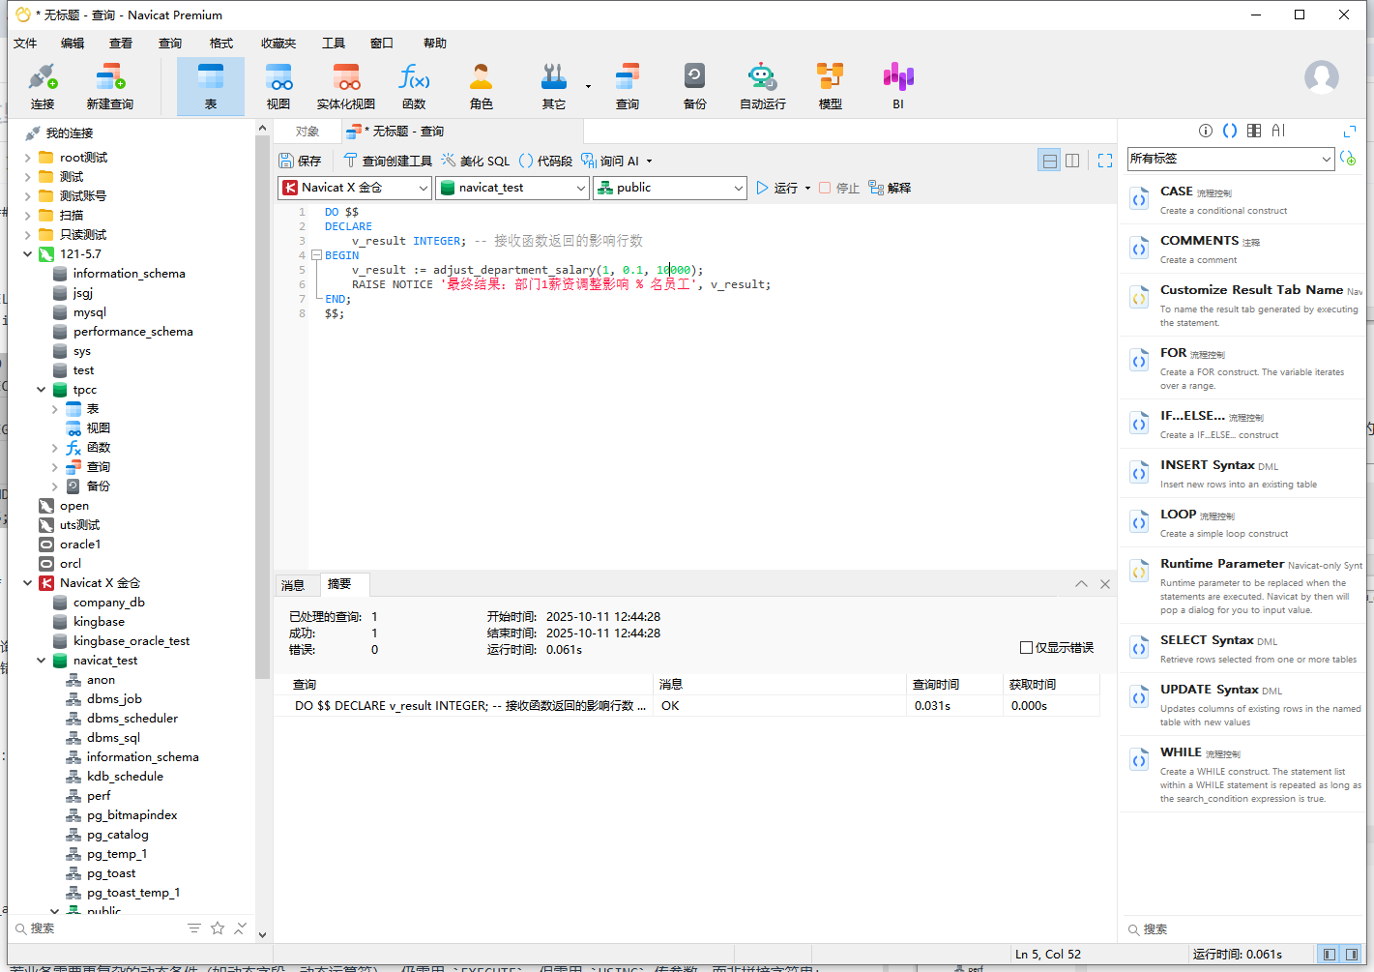
Task: Open the 角色 roles toolbar icon
Action: [482, 86]
